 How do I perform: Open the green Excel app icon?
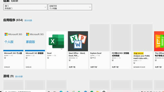coord(56,41)
